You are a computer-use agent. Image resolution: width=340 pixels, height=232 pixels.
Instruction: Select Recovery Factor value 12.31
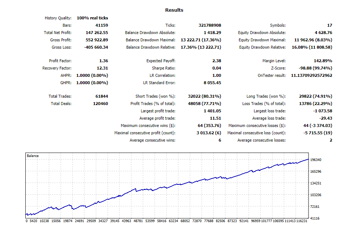click(102, 68)
